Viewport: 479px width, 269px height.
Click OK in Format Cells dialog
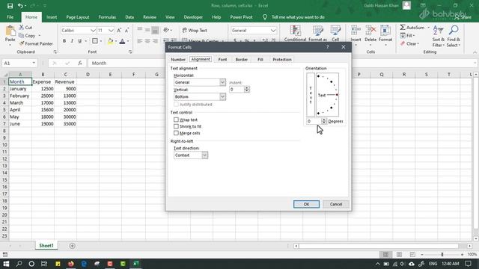(x=306, y=204)
